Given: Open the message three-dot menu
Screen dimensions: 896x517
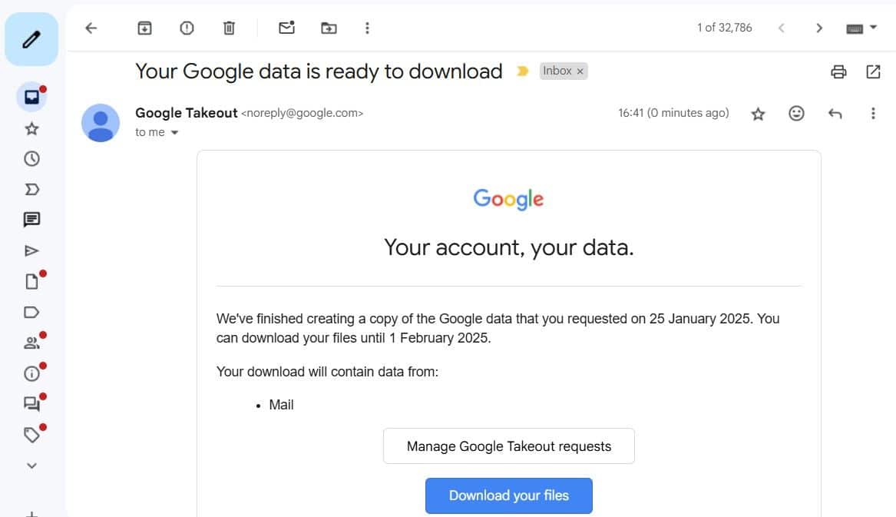Looking at the screenshot, I should point(873,113).
